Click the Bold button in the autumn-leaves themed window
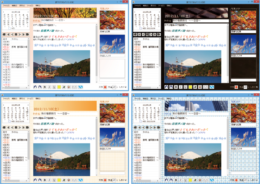Viewport: 260px width, 184px height. 44,87
